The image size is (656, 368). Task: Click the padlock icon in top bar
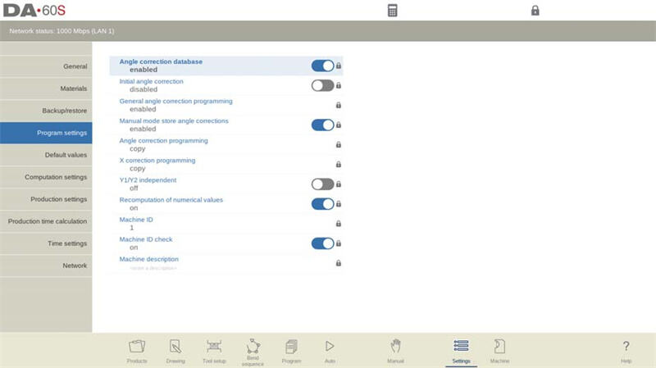(x=535, y=11)
